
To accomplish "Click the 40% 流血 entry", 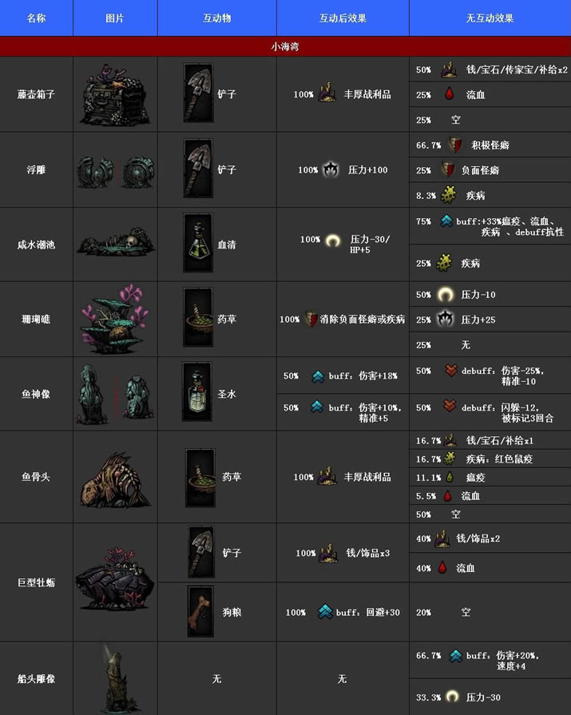I will point(490,568).
